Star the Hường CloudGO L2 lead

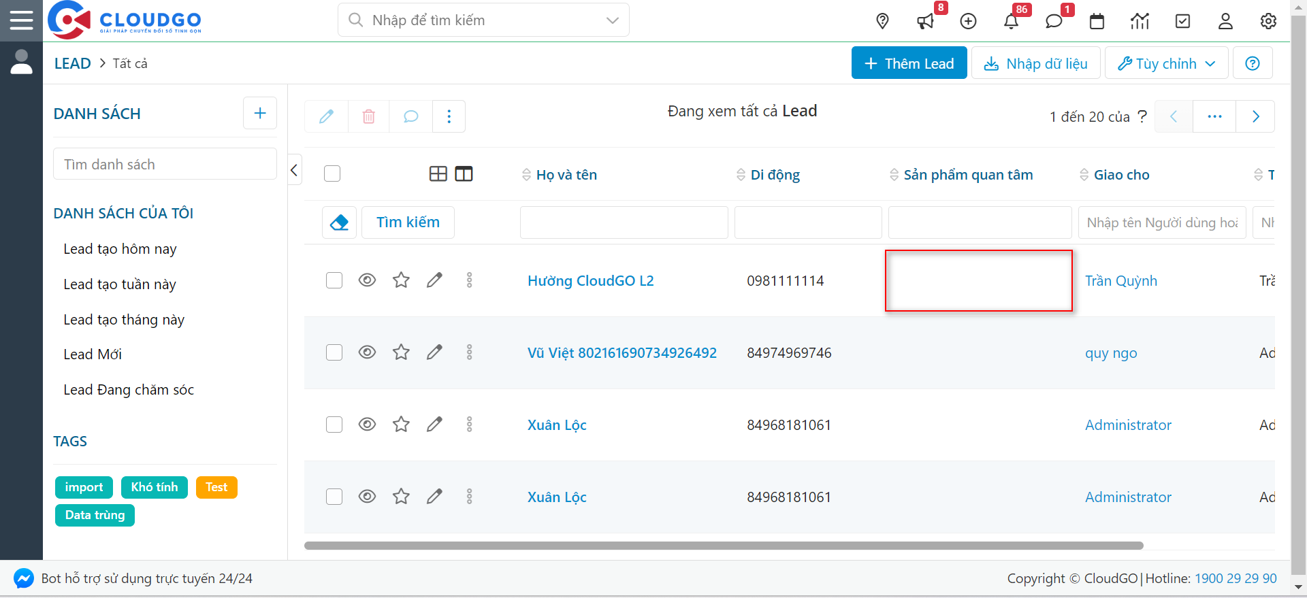pos(401,280)
